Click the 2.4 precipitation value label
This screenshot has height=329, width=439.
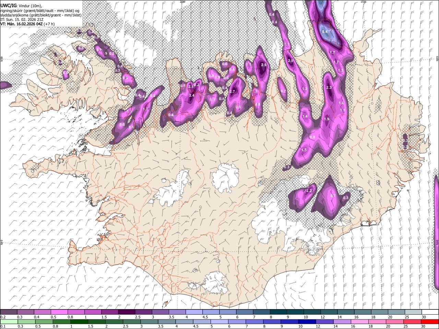(192, 95)
